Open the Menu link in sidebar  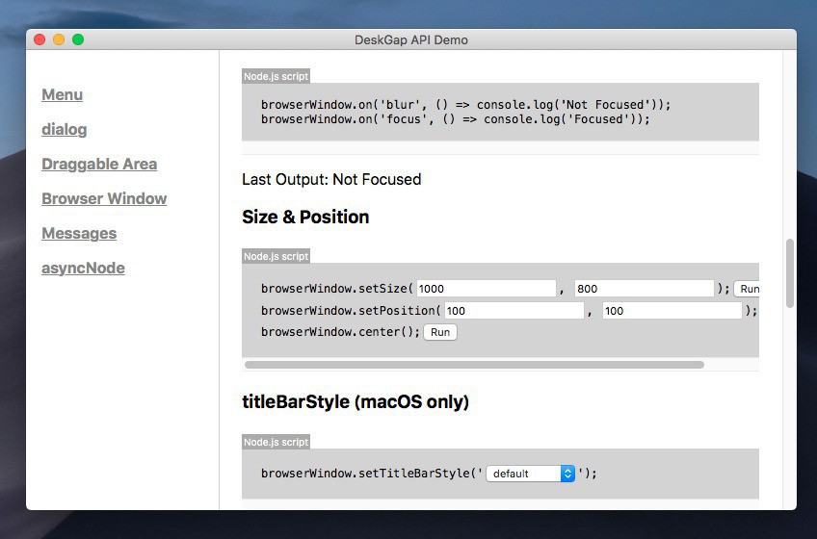[x=62, y=94]
